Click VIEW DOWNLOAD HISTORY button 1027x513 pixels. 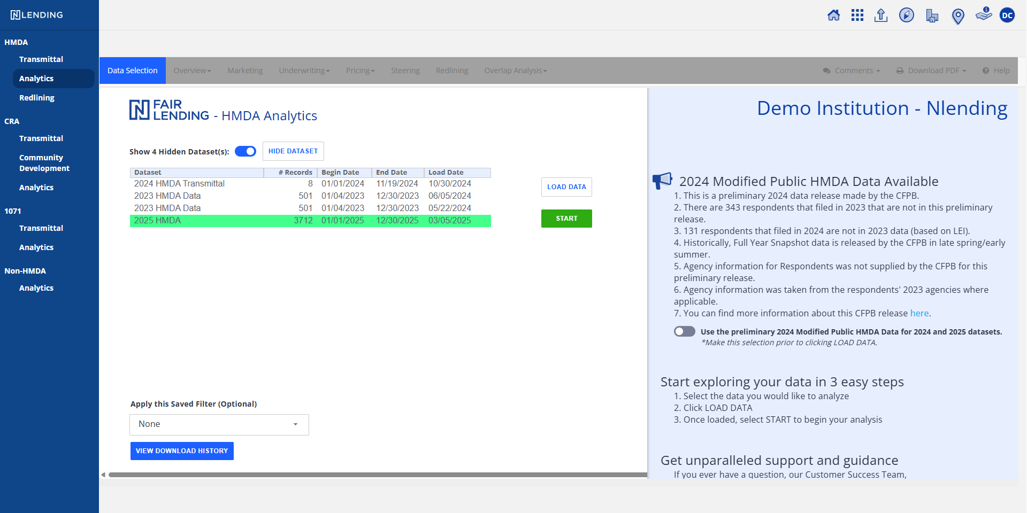(182, 451)
